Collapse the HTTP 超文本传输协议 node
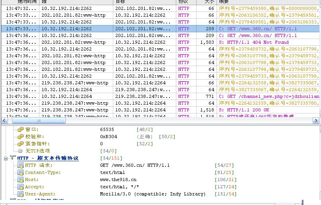This screenshot has width=321, height=205. [x=6, y=158]
